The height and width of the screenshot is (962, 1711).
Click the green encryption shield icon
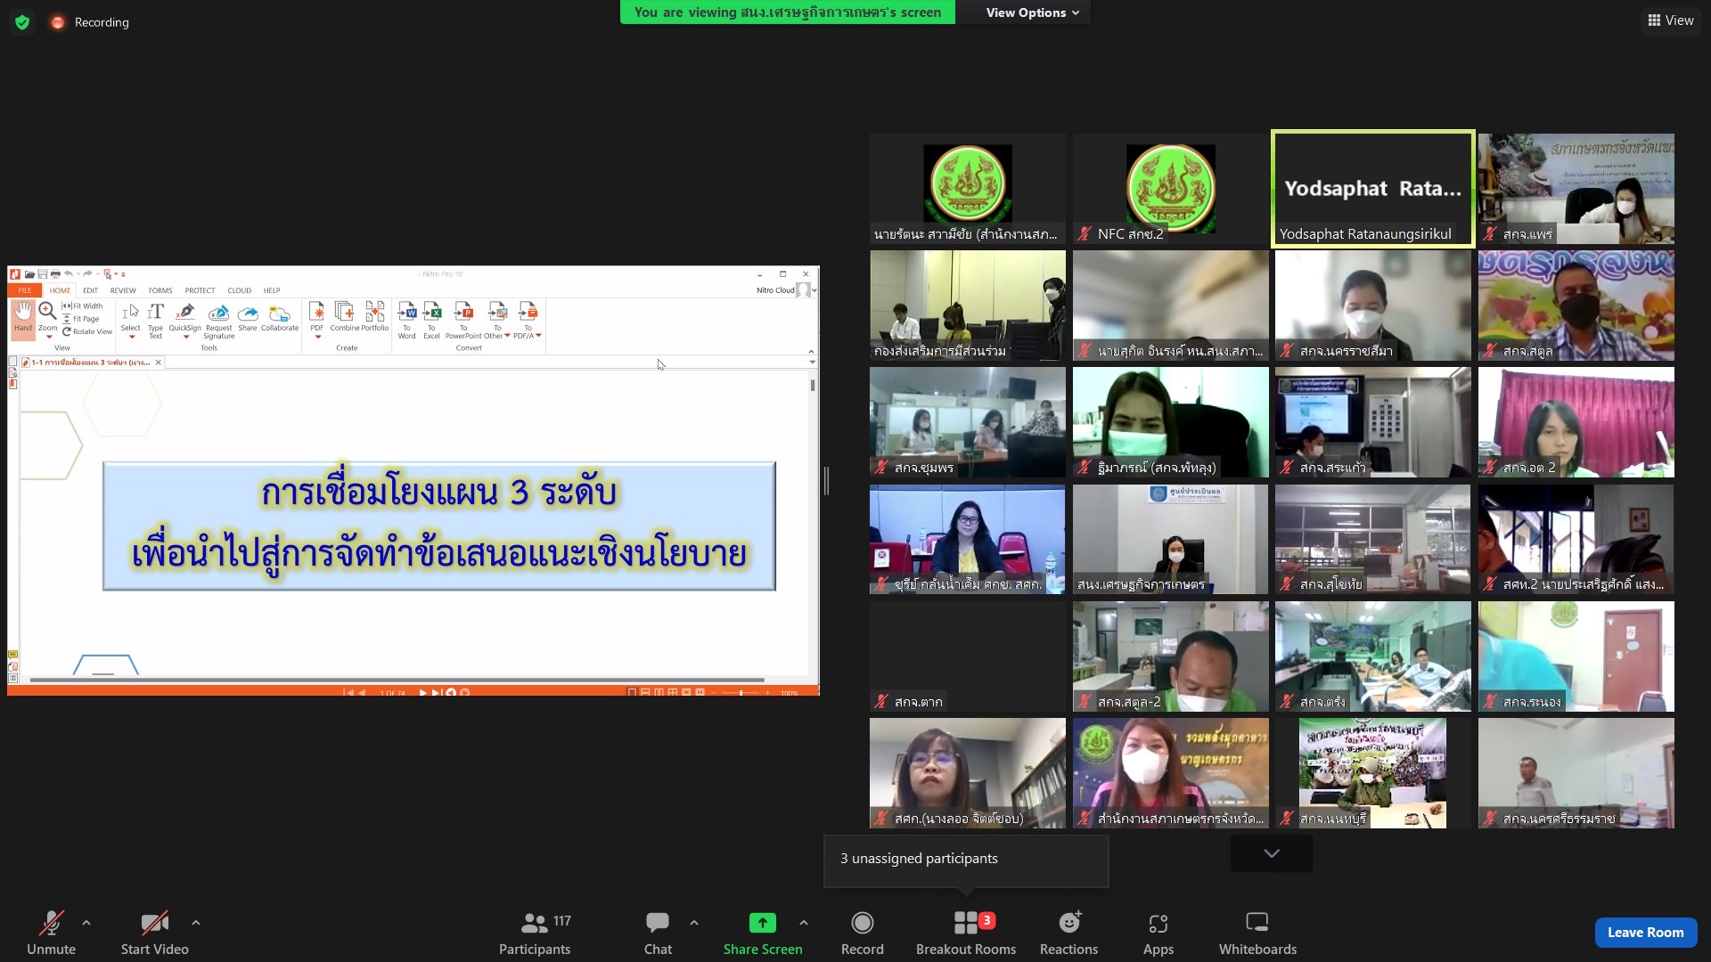pyautogui.click(x=22, y=22)
